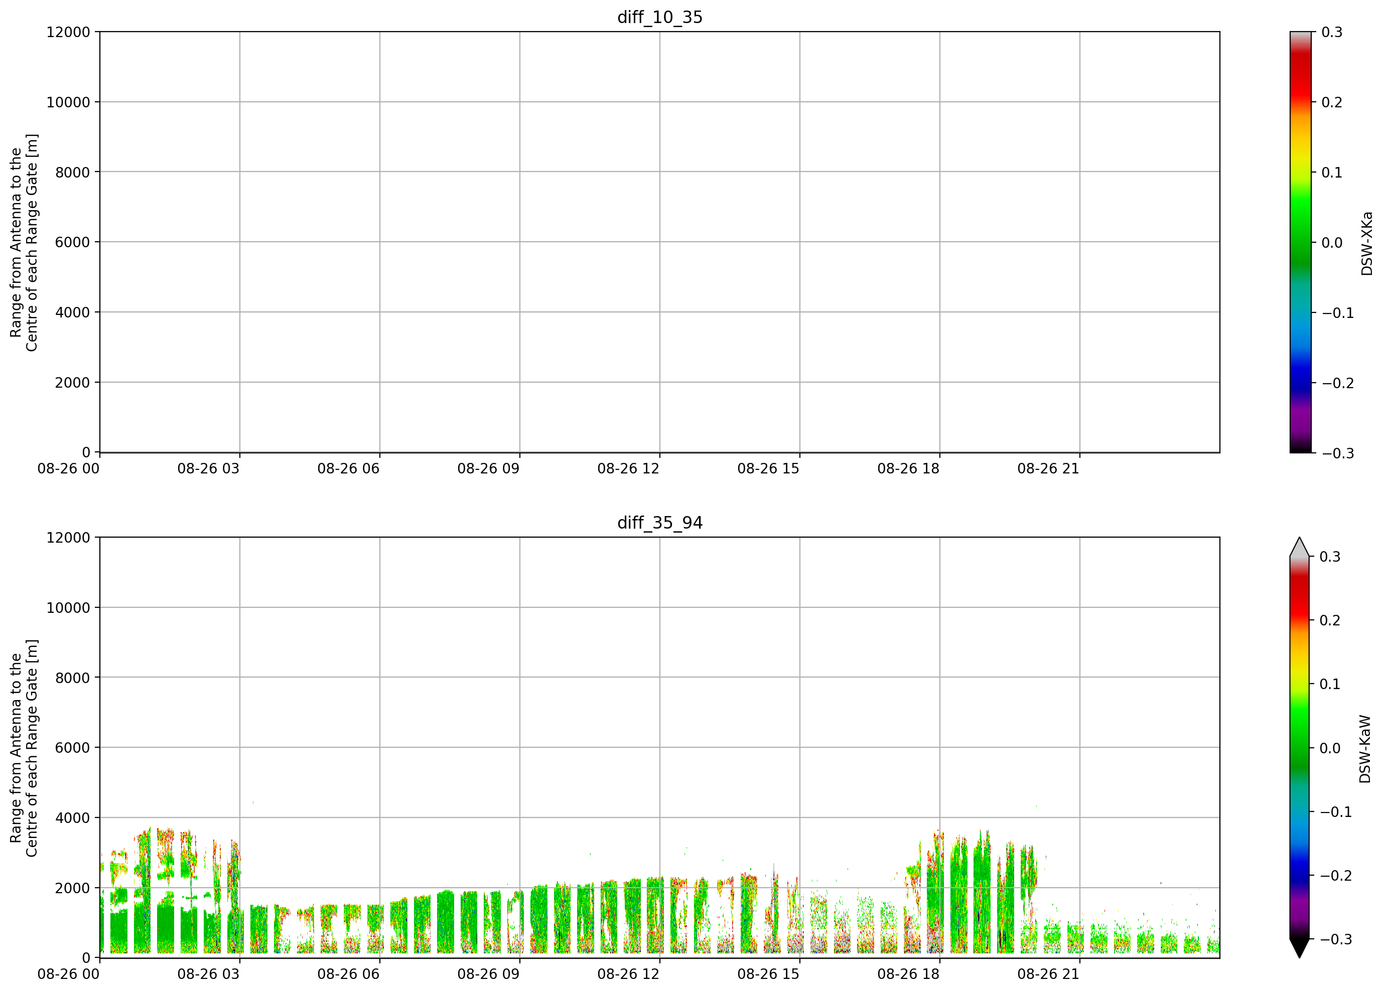Click the 10000 y-tick on diff_35_94 plot

pyautogui.click(x=68, y=607)
